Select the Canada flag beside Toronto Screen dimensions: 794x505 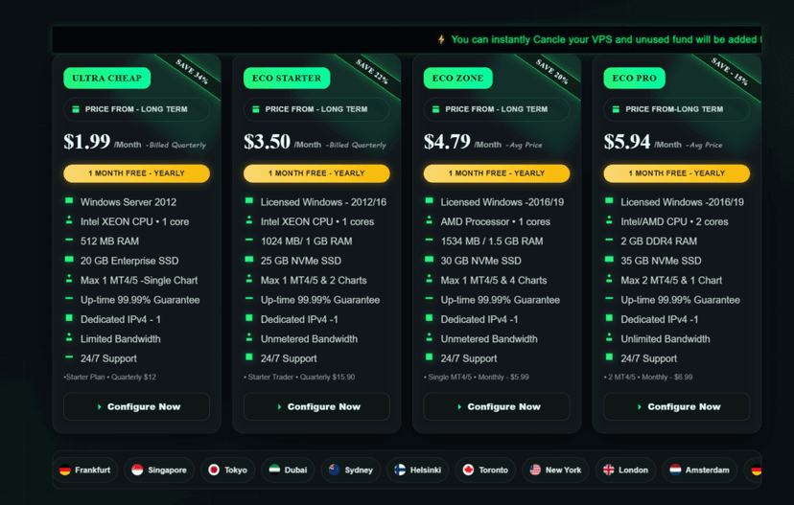[468, 471]
